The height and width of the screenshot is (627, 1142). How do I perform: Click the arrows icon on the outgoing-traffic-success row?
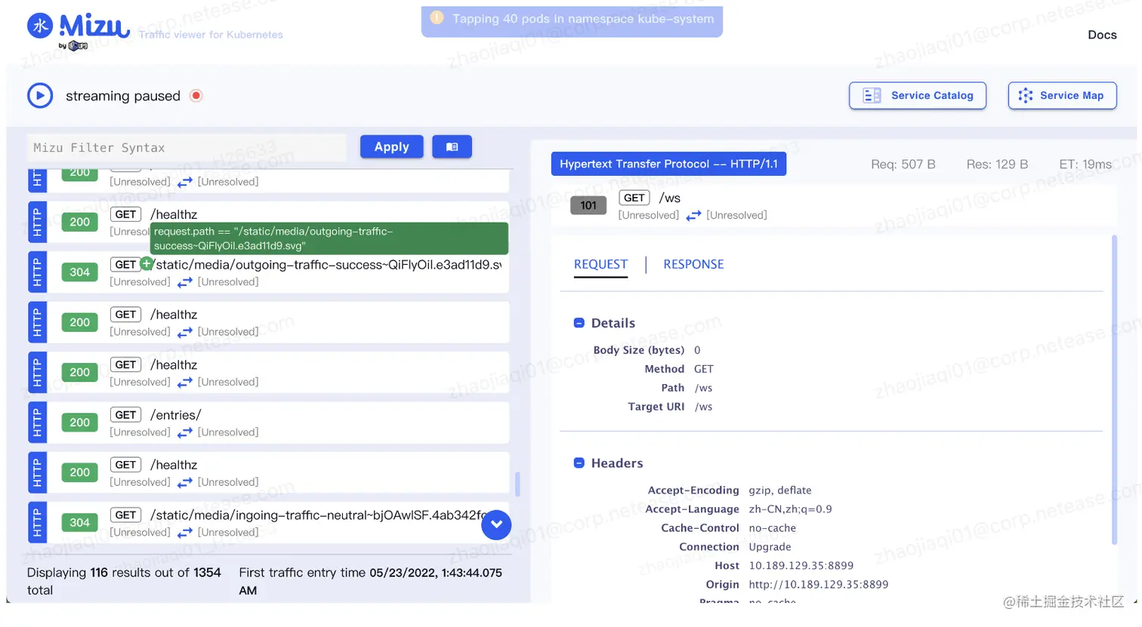point(184,283)
